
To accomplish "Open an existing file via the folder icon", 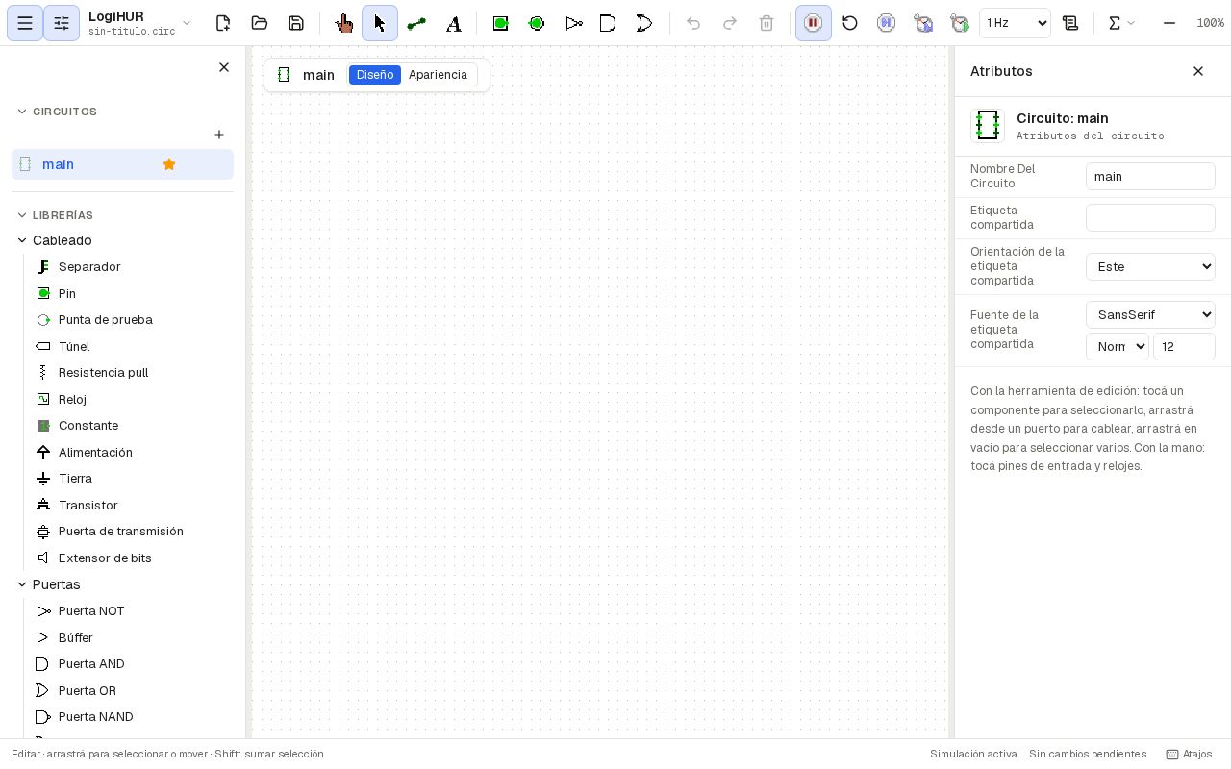I will coord(260,23).
